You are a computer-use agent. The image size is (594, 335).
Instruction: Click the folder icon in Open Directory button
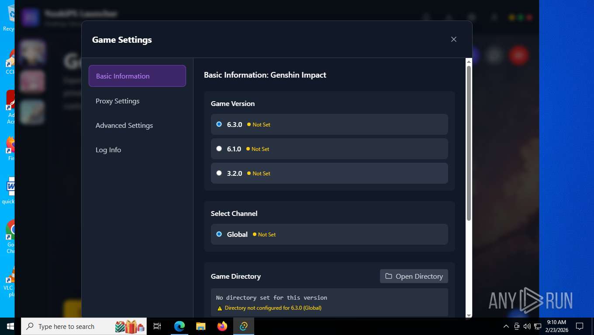[x=388, y=276]
